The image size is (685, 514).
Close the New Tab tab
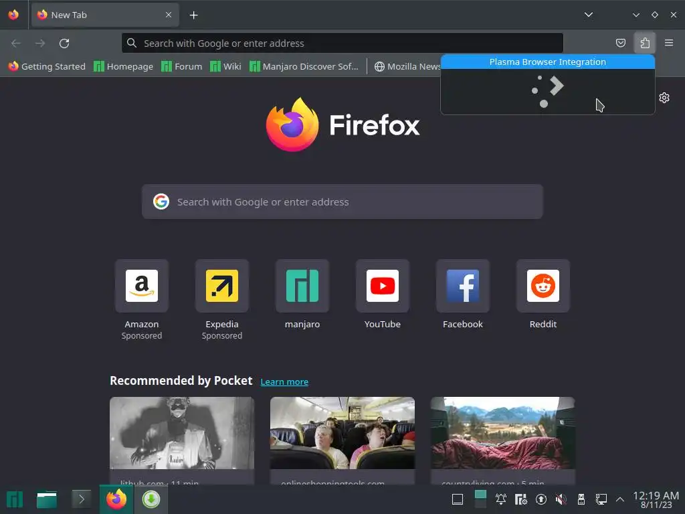[169, 15]
